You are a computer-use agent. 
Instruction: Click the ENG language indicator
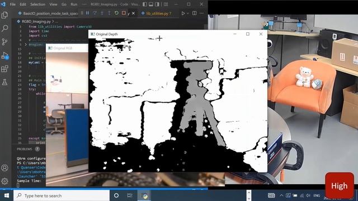pos(317,195)
